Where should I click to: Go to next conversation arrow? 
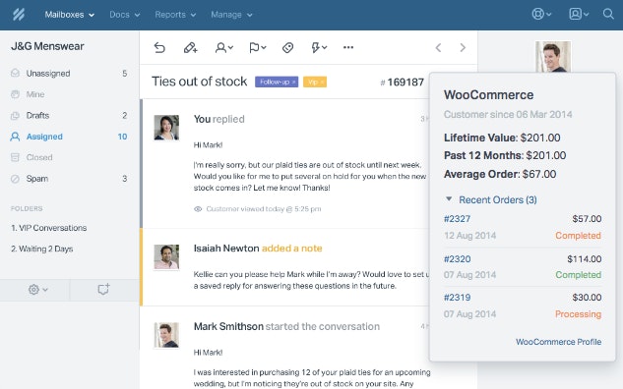tap(463, 47)
